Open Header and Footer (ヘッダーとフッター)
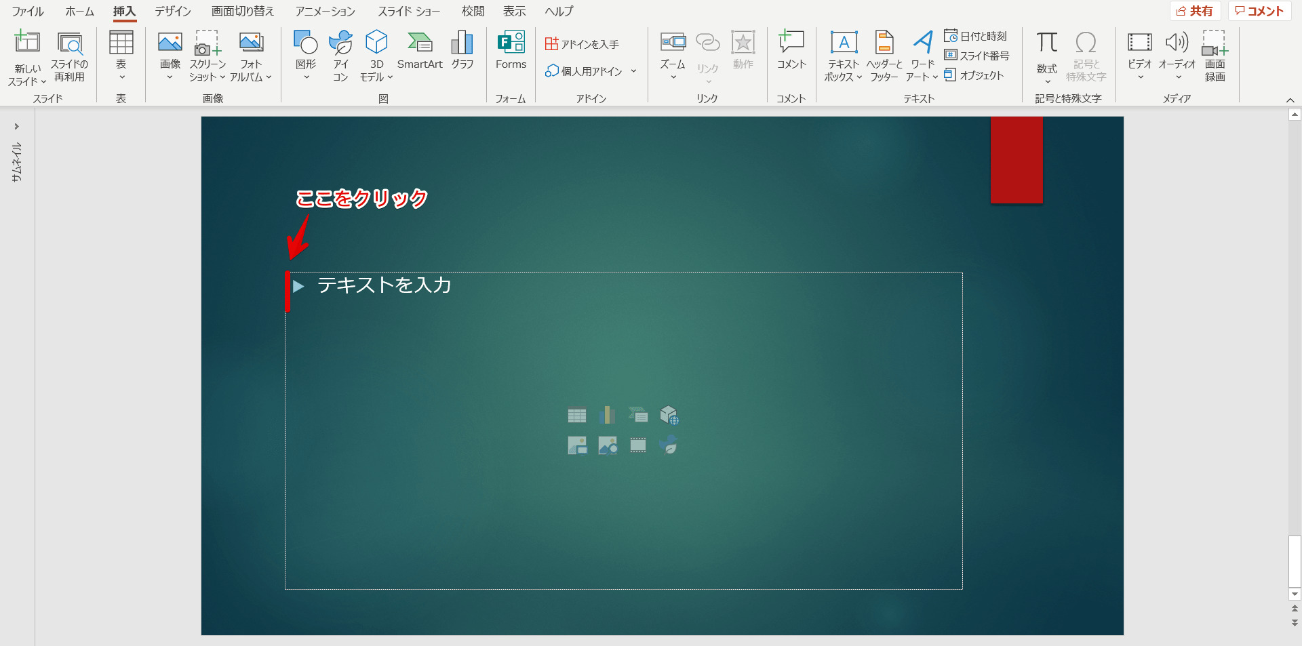 [x=884, y=58]
